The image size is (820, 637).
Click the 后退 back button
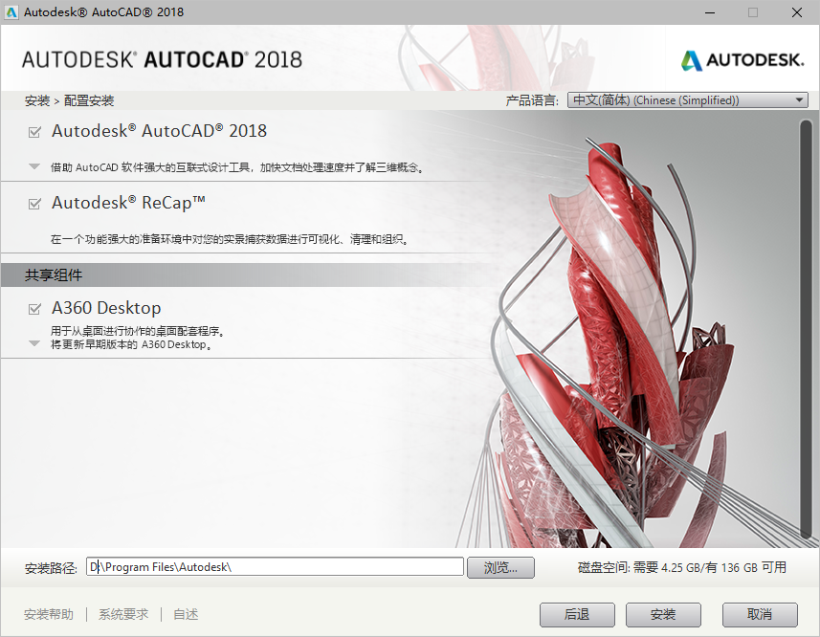(577, 615)
